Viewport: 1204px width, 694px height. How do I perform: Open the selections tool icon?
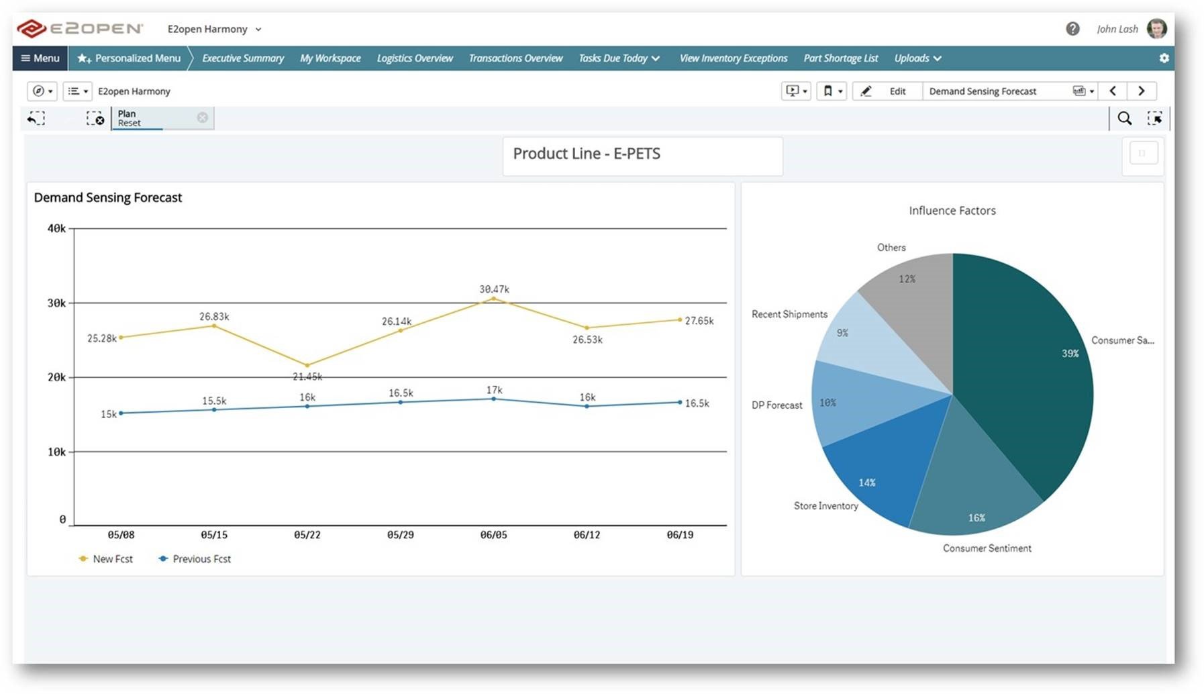[1155, 119]
